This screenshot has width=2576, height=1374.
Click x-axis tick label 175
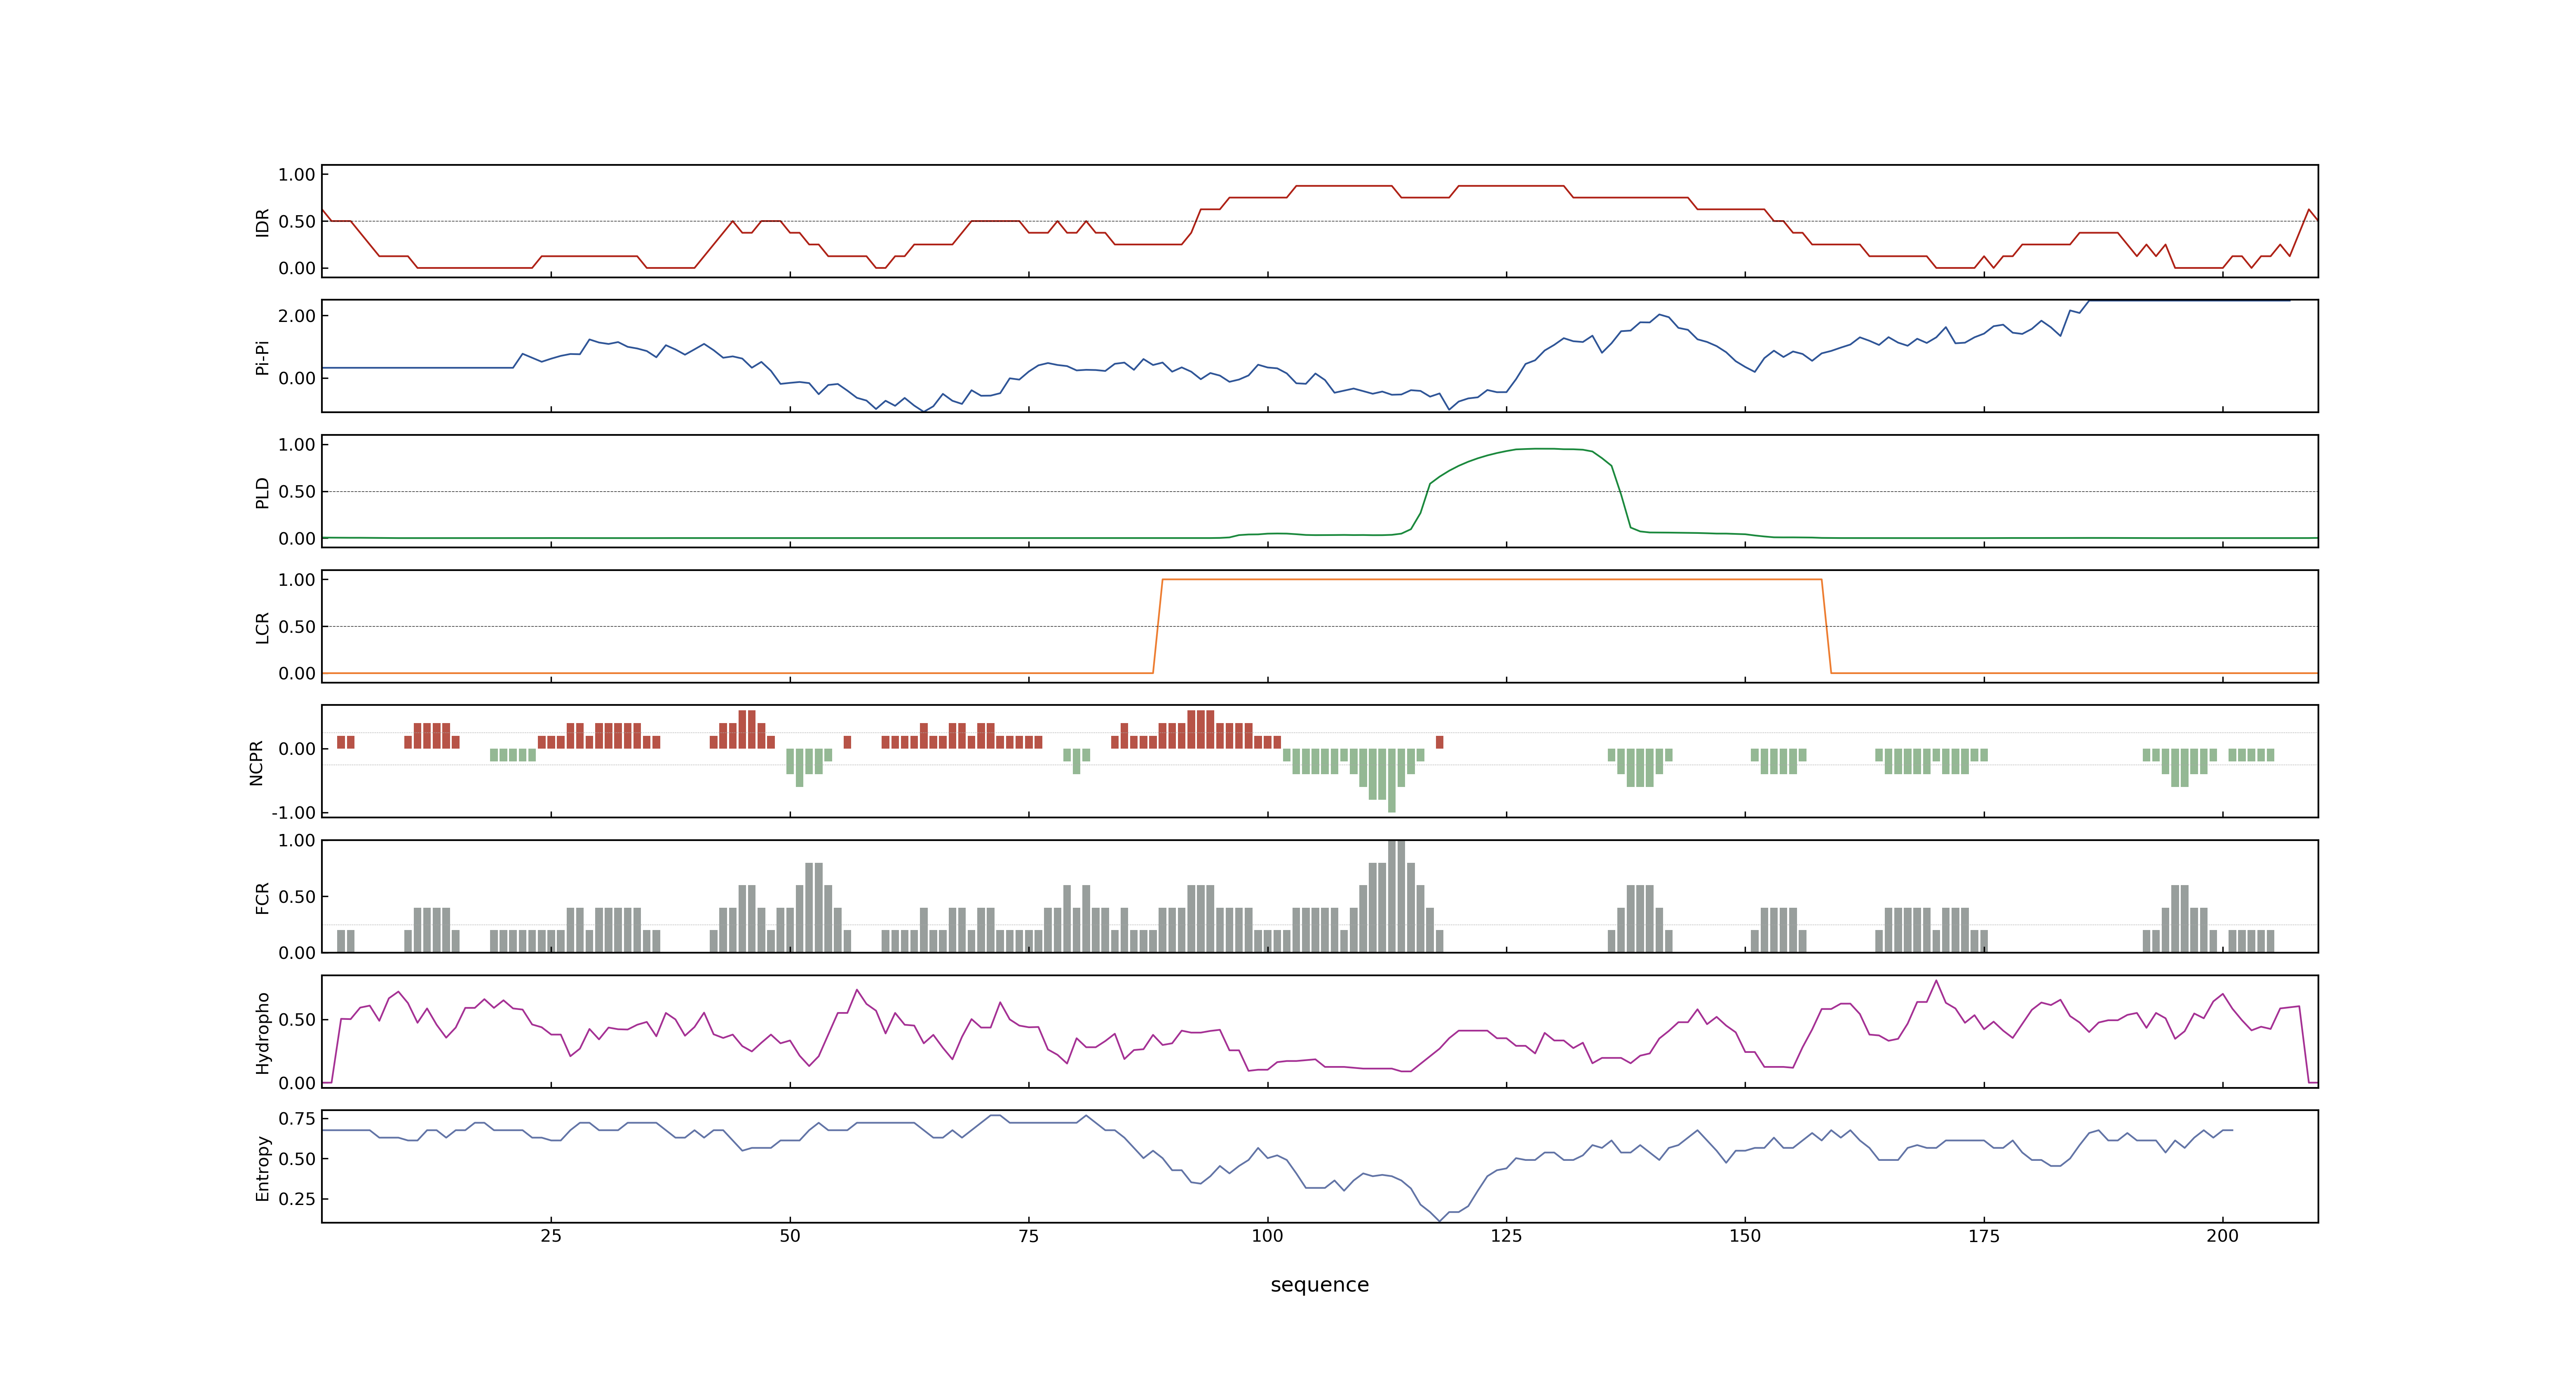(x=1984, y=1236)
